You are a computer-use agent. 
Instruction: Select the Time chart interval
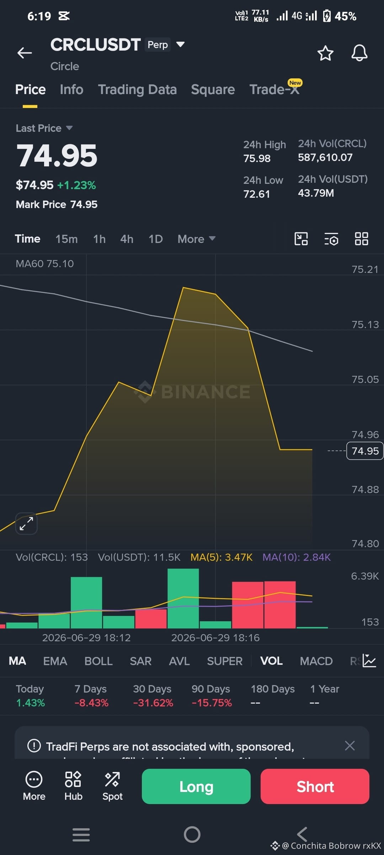27,239
